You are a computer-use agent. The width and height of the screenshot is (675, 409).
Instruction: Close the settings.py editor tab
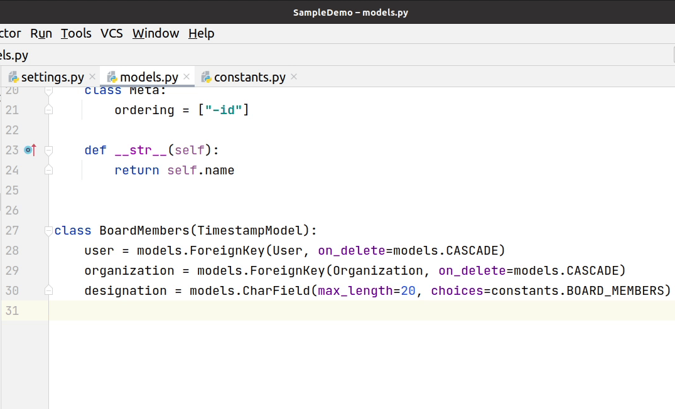pyautogui.click(x=92, y=77)
